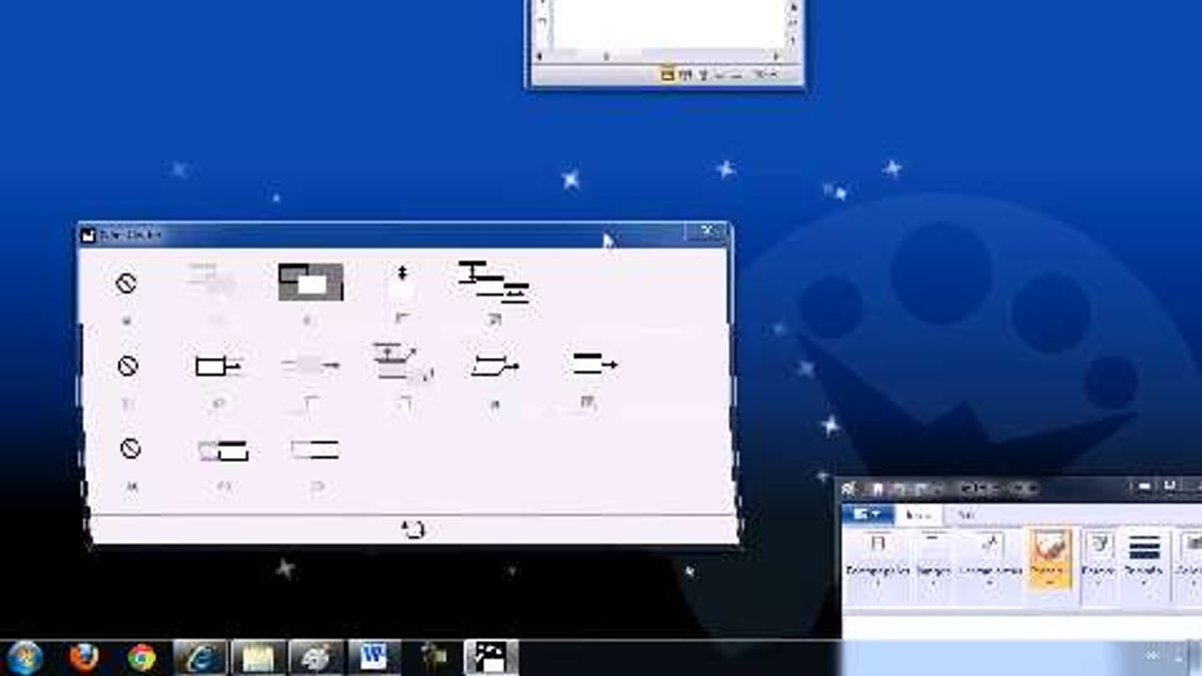The image size is (1202, 676).
Task: Select the none option in the first row
Action: pos(126,283)
